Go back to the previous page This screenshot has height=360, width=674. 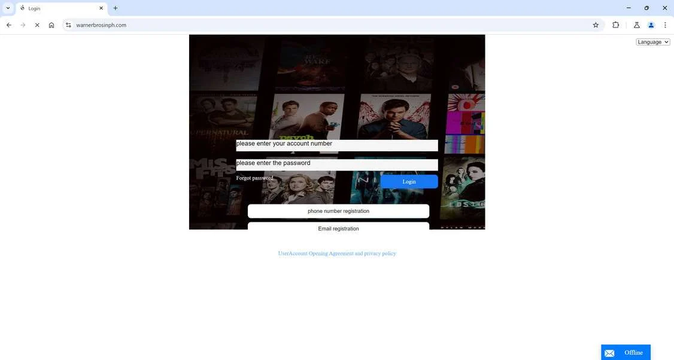pos(8,25)
